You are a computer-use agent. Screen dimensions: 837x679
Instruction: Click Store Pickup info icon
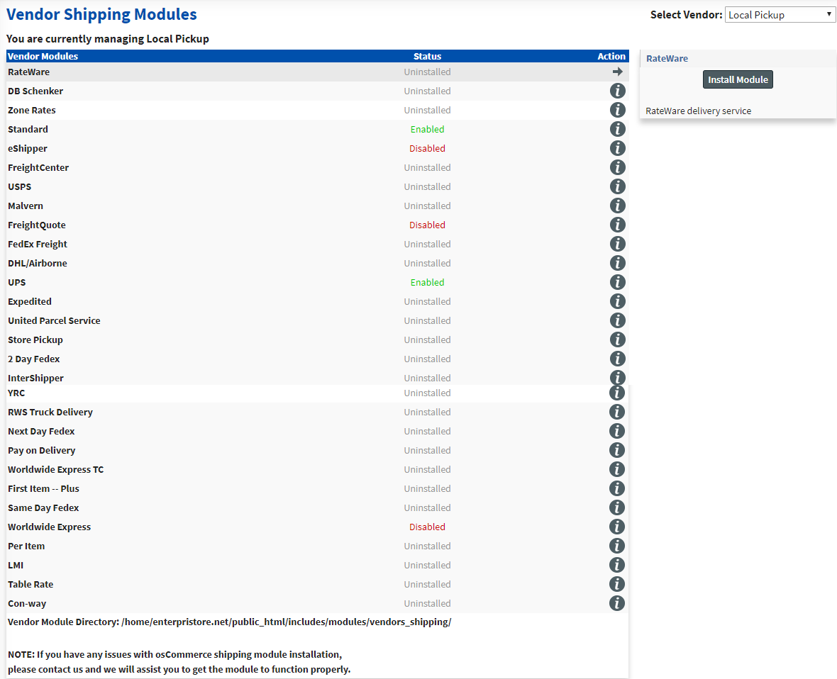click(x=618, y=339)
